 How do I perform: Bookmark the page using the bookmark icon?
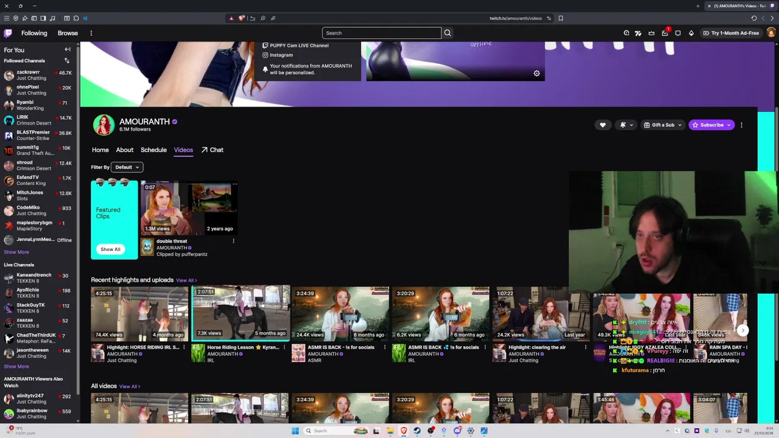[561, 18]
